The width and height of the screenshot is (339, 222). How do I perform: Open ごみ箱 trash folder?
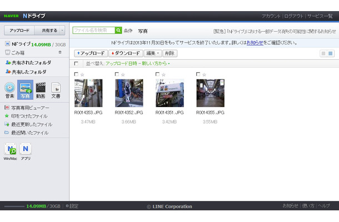pos(14,53)
